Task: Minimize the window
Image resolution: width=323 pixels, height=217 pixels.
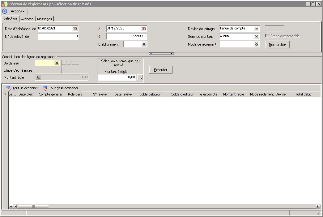Action: click(x=308, y=4)
